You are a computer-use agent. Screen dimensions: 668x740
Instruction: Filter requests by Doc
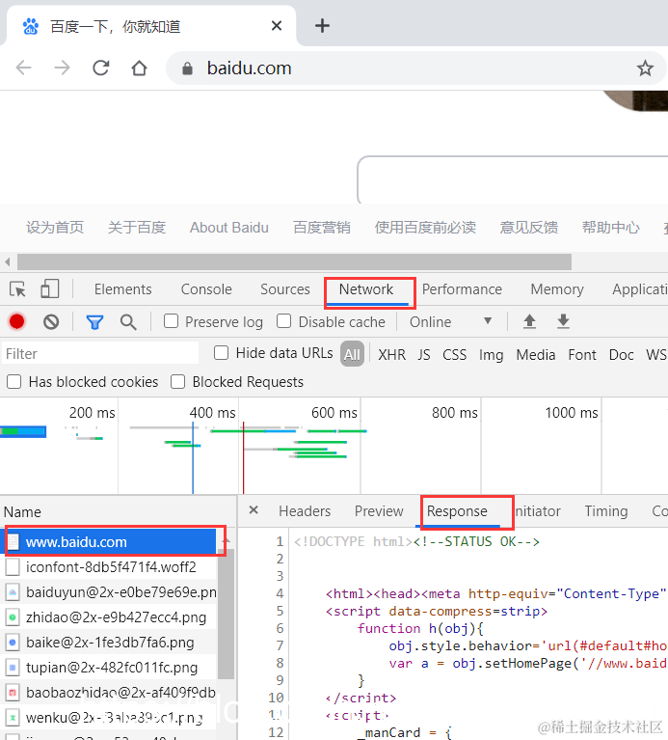click(622, 354)
